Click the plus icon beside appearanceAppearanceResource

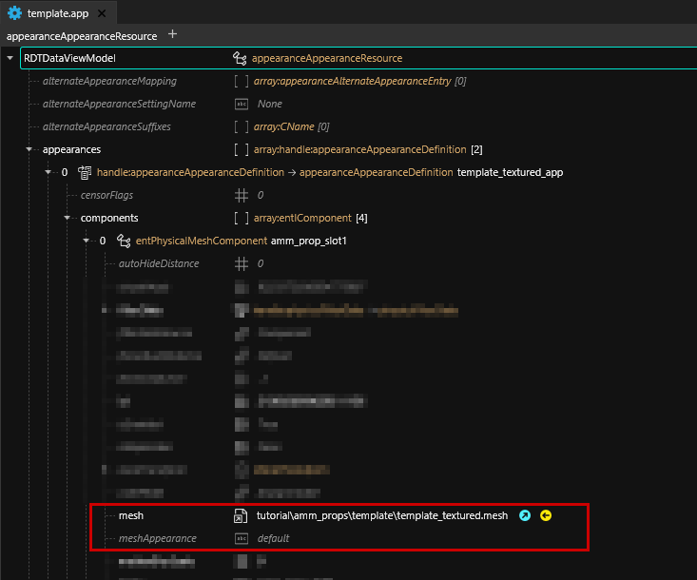pyautogui.click(x=172, y=35)
